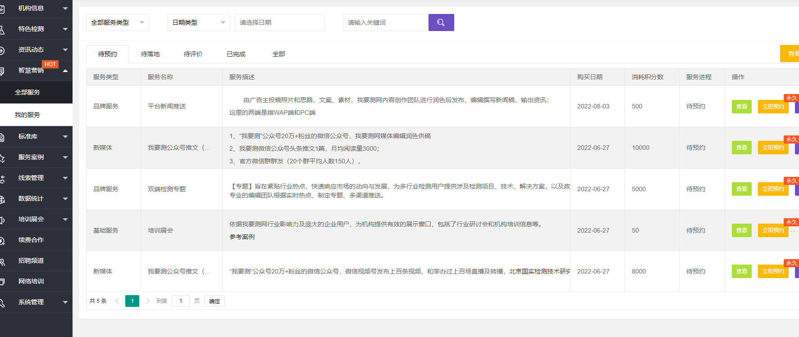Viewport: 799px width, 337px height.
Task: Go to next page arrow in pagination
Action: 147,301
